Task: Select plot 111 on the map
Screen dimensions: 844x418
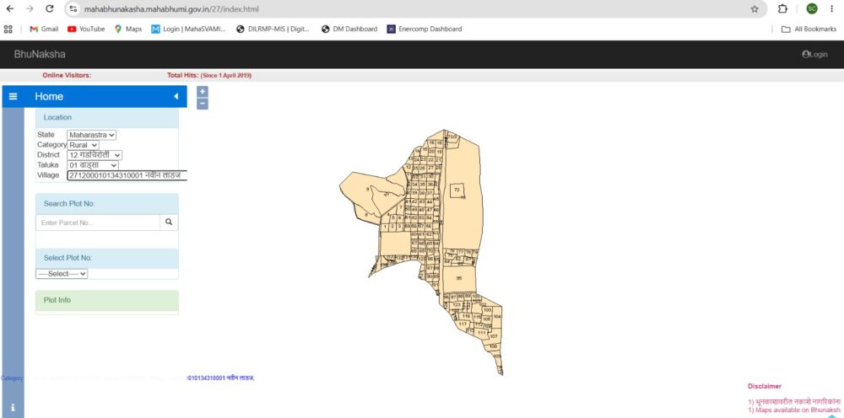Action: point(482,333)
